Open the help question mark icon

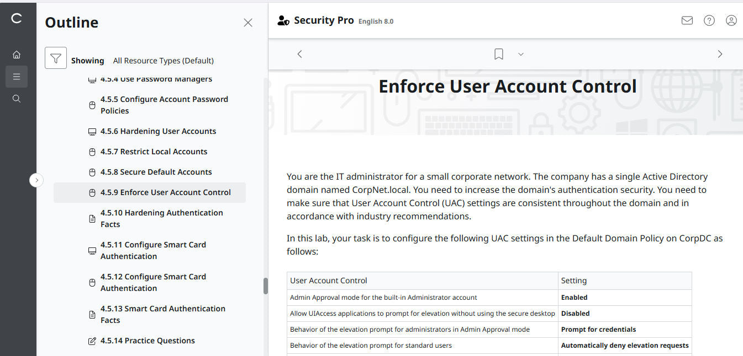(709, 20)
